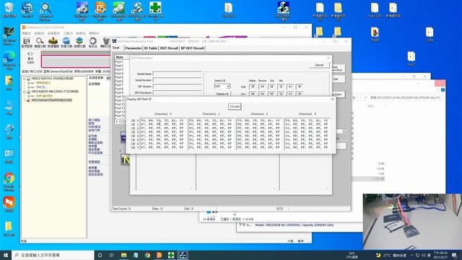Open the Production Tool taskbar icon
The height and width of the screenshot is (260, 462).
coord(183,255)
